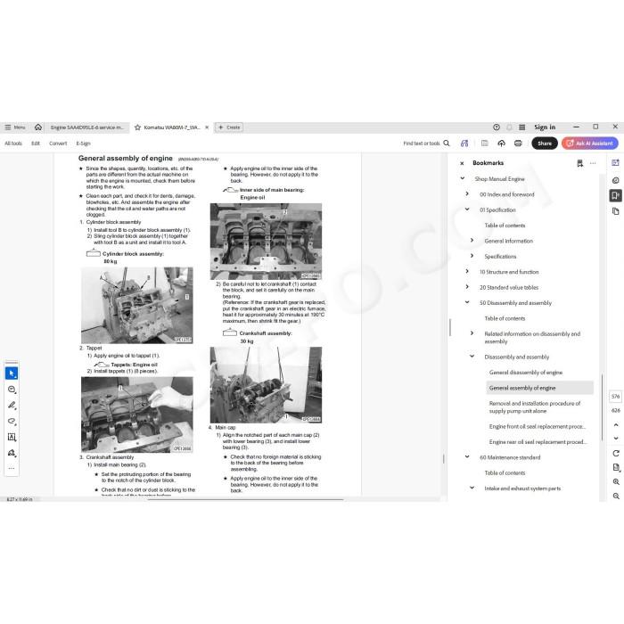Open the comments panel icon in right rail
Image resolution: width=624 pixels, height=624 pixels.
pyautogui.click(x=616, y=180)
